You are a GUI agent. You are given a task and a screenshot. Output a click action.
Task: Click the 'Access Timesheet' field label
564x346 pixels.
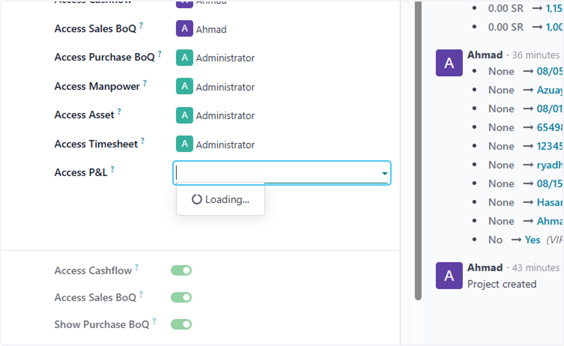[x=96, y=144]
